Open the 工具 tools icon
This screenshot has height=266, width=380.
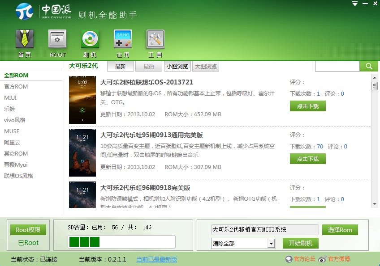click(x=155, y=43)
